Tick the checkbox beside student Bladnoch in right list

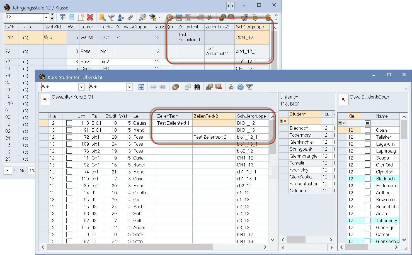(368, 179)
